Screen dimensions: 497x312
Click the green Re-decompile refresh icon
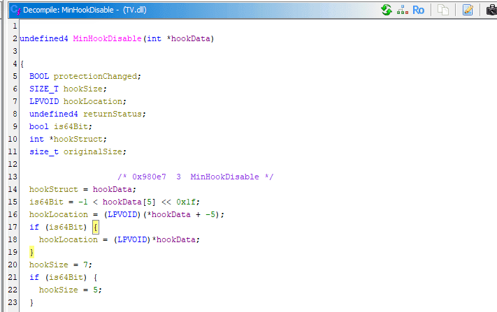coord(387,10)
